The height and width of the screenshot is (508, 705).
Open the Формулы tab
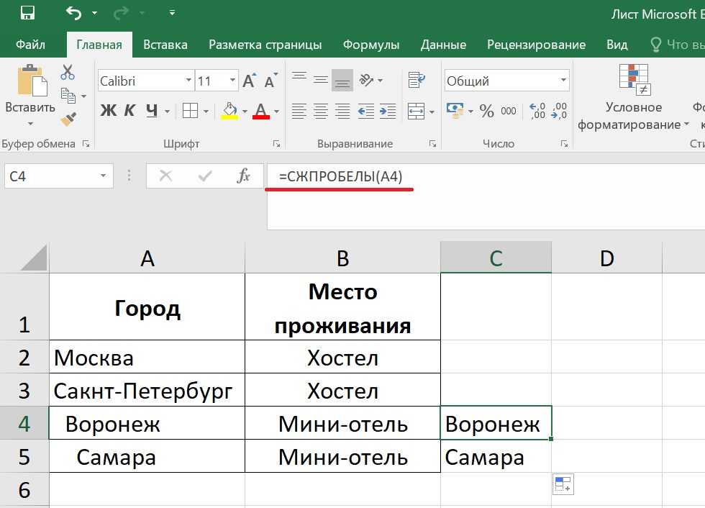click(371, 45)
